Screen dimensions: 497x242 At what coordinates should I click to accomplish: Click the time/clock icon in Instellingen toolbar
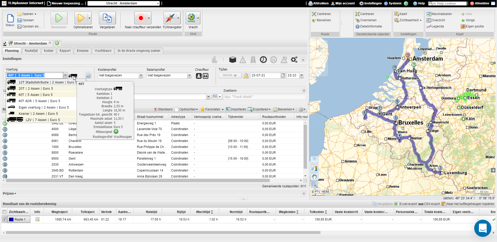pos(263,60)
